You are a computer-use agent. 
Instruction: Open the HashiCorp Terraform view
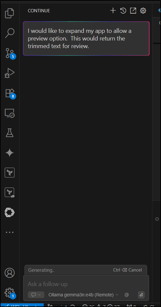10,173
